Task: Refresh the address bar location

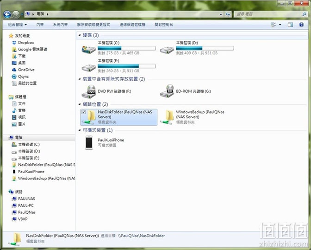Action: pyautogui.click(x=228, y=14)
